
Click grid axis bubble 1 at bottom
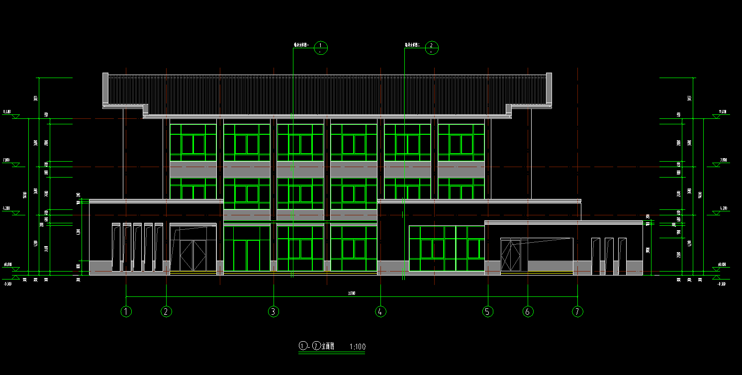126,312
